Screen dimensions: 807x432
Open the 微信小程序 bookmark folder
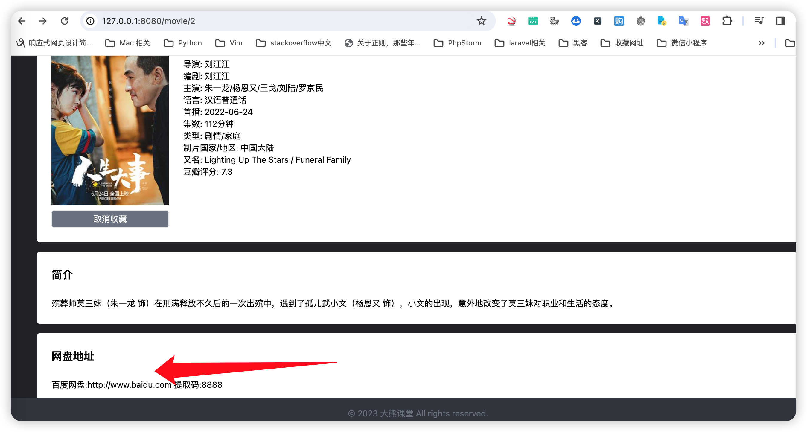click(x=682, y=43)
